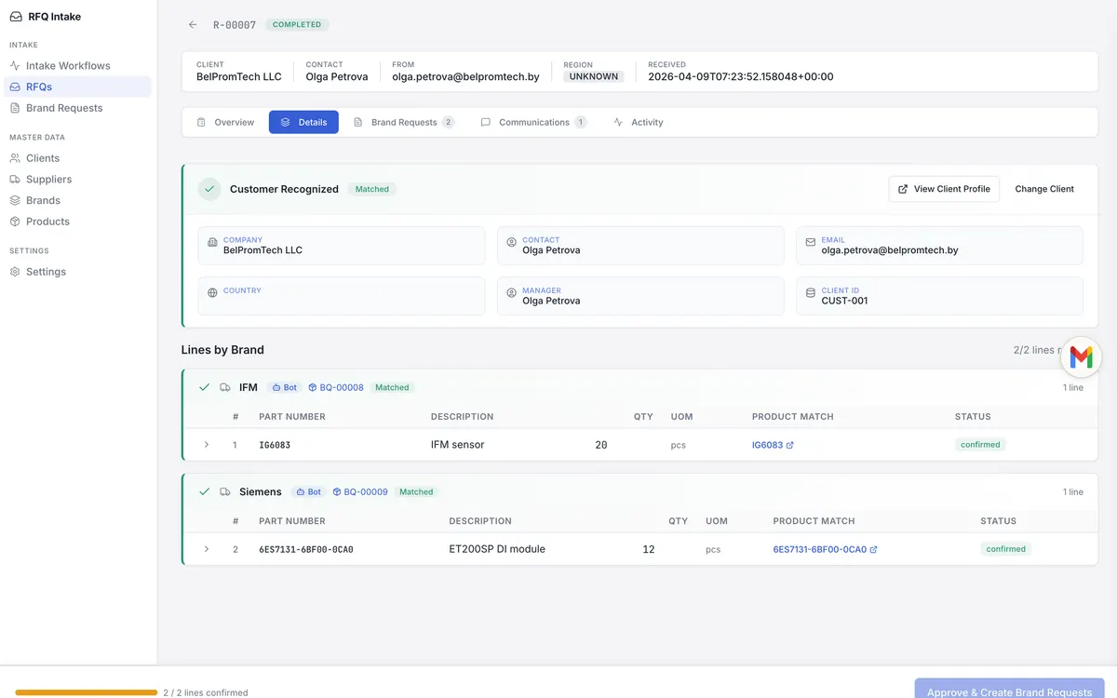Click the received timestamp value
Image resolution: width=1117 pixels, height=698 pixels.
coord(741,76)
